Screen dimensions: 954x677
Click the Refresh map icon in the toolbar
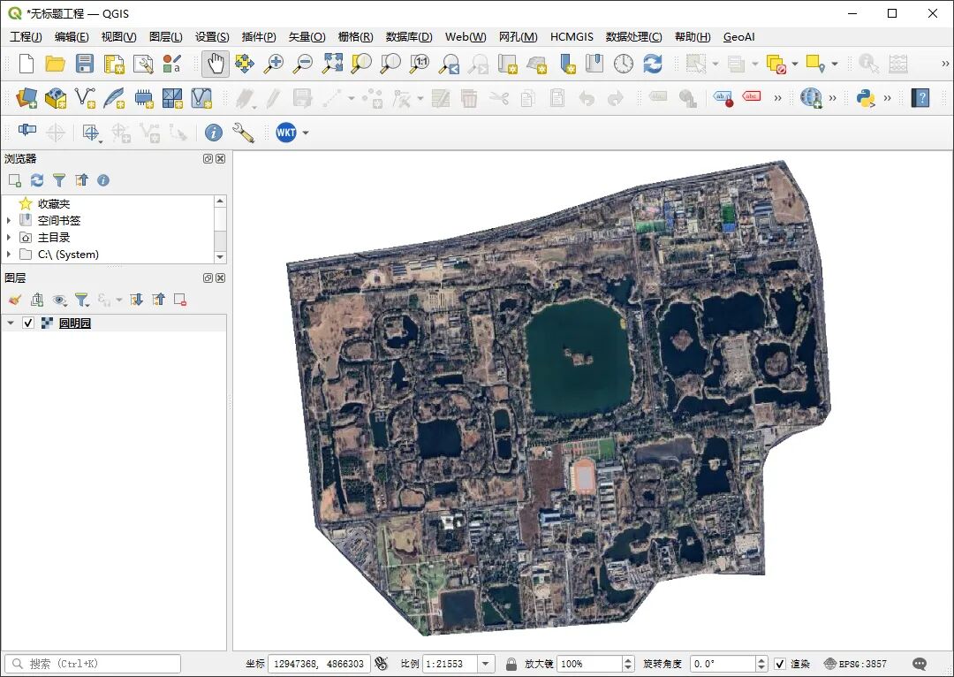(653, 64)
